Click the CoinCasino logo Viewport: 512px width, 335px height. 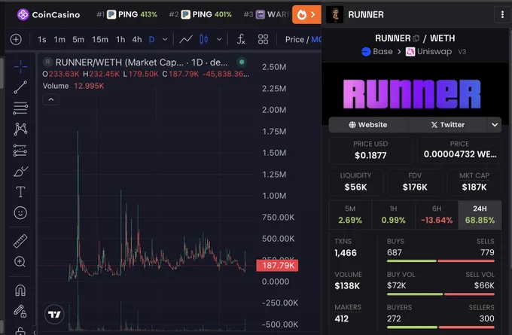click(x=48, y=14)
